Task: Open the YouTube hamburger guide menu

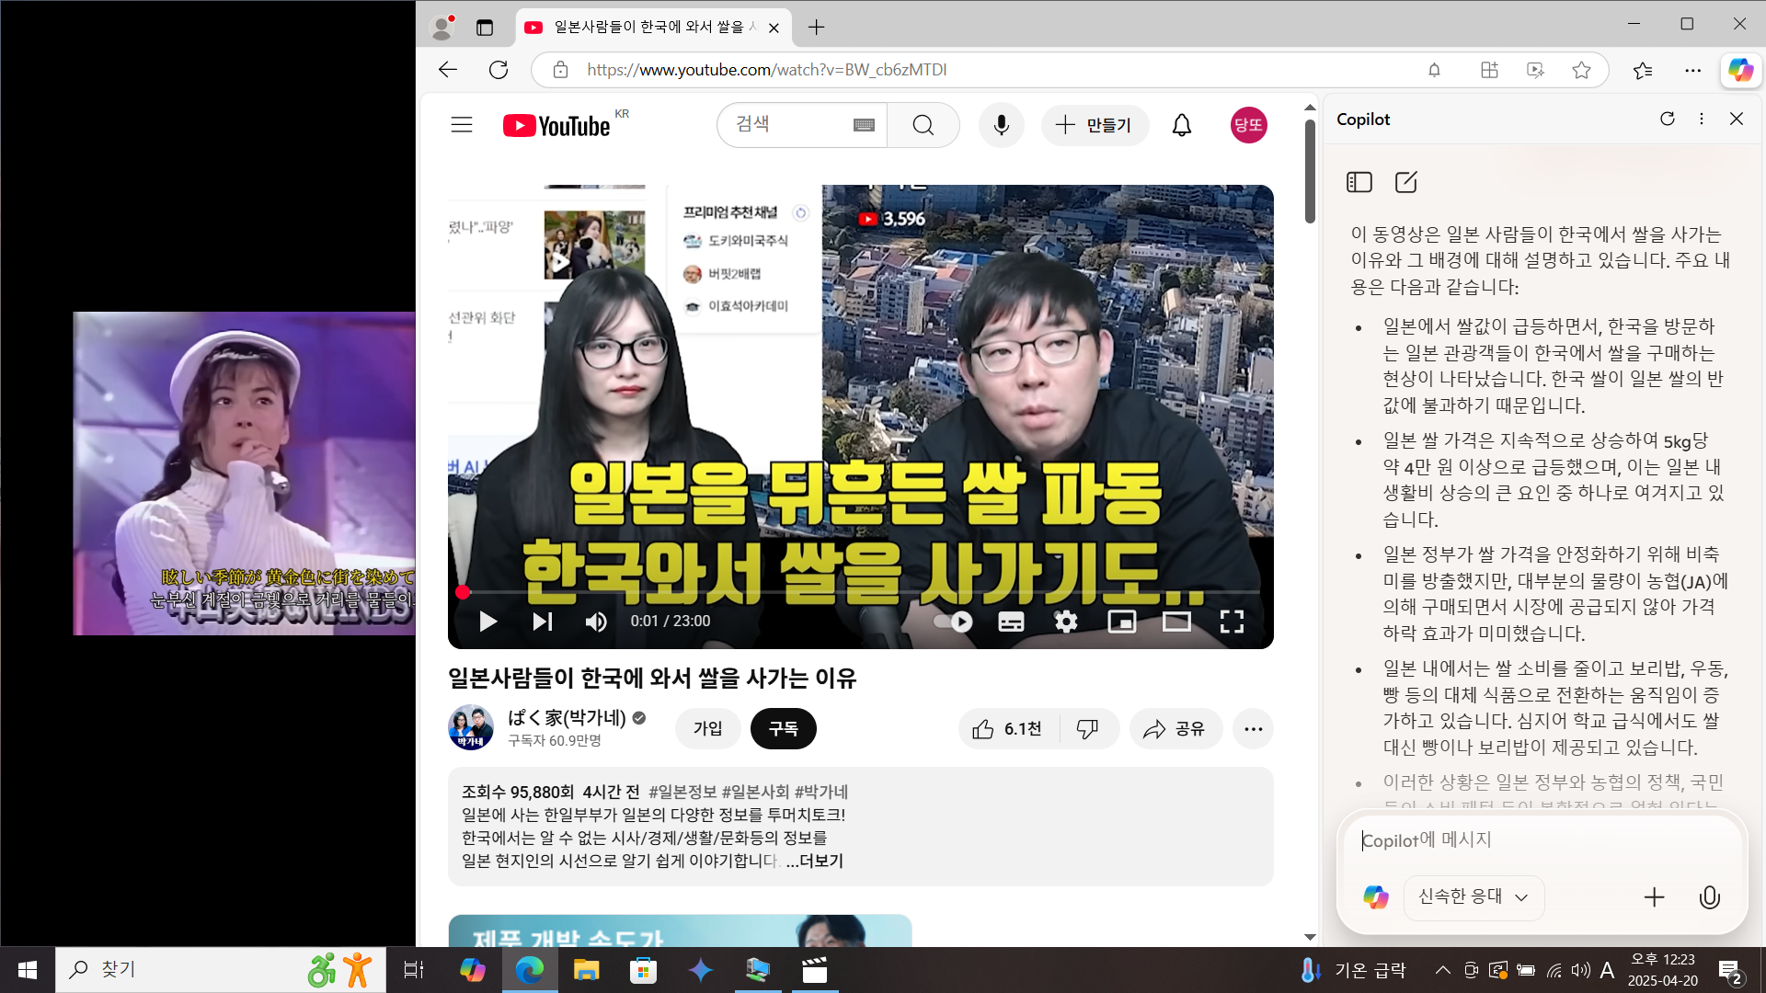Action: (462, 125)
